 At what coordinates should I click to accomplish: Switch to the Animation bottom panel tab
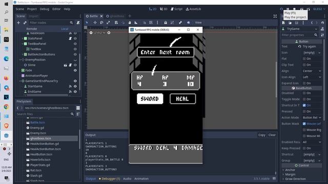[x=141, y=178]
